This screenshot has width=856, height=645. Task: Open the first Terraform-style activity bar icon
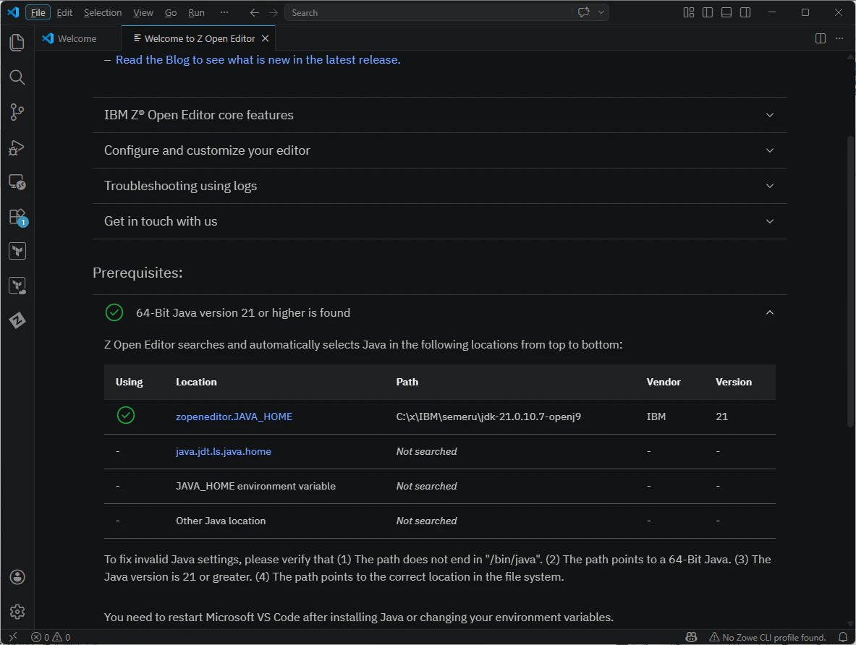click(x=17, y=251)
